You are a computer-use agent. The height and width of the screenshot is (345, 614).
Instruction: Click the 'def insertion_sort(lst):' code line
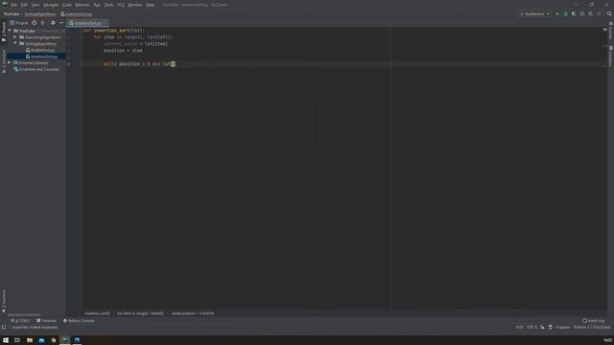pyautogui.click(x=114, y=31)
